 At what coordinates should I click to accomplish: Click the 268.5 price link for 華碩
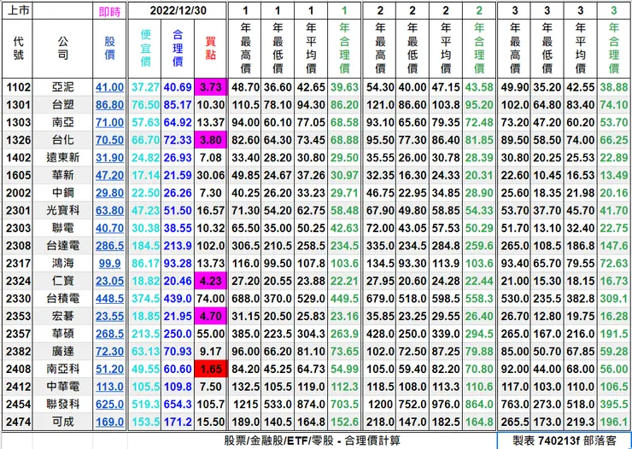pyautogui.click(x=109, y=334)
